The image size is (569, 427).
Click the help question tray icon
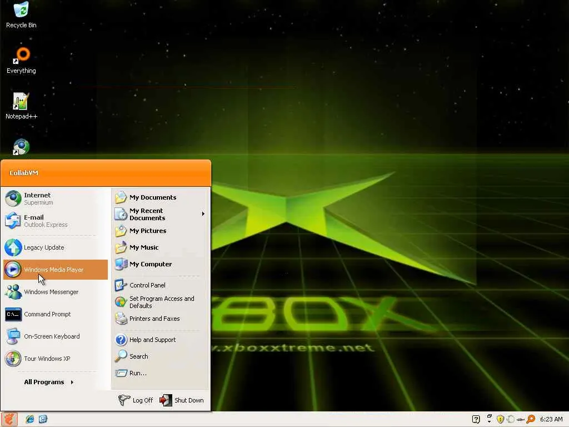pos(476,419)
